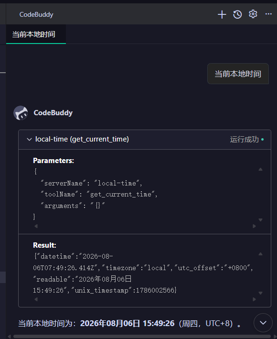Click the user message bubble 当前本地时间
Screen dimensions: 277x339
[238, 74]
